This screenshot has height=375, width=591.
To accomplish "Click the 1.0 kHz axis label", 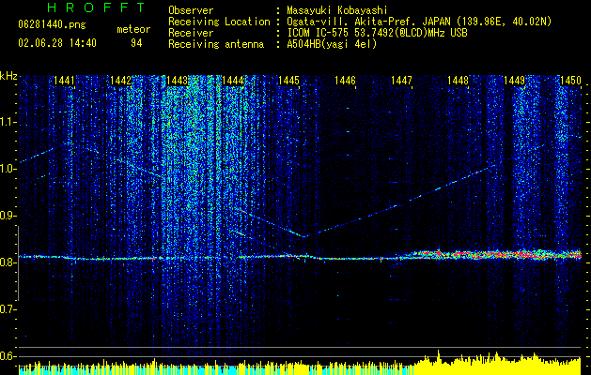I will pos(8,169).
